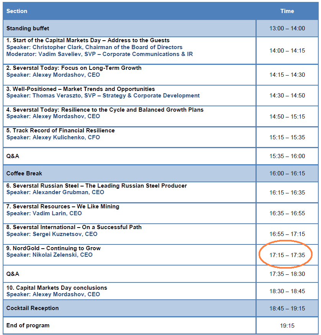Click speaker Christopher Clark's name line
This screenshot has height=335, width=321.
click(x=94, y=47)
